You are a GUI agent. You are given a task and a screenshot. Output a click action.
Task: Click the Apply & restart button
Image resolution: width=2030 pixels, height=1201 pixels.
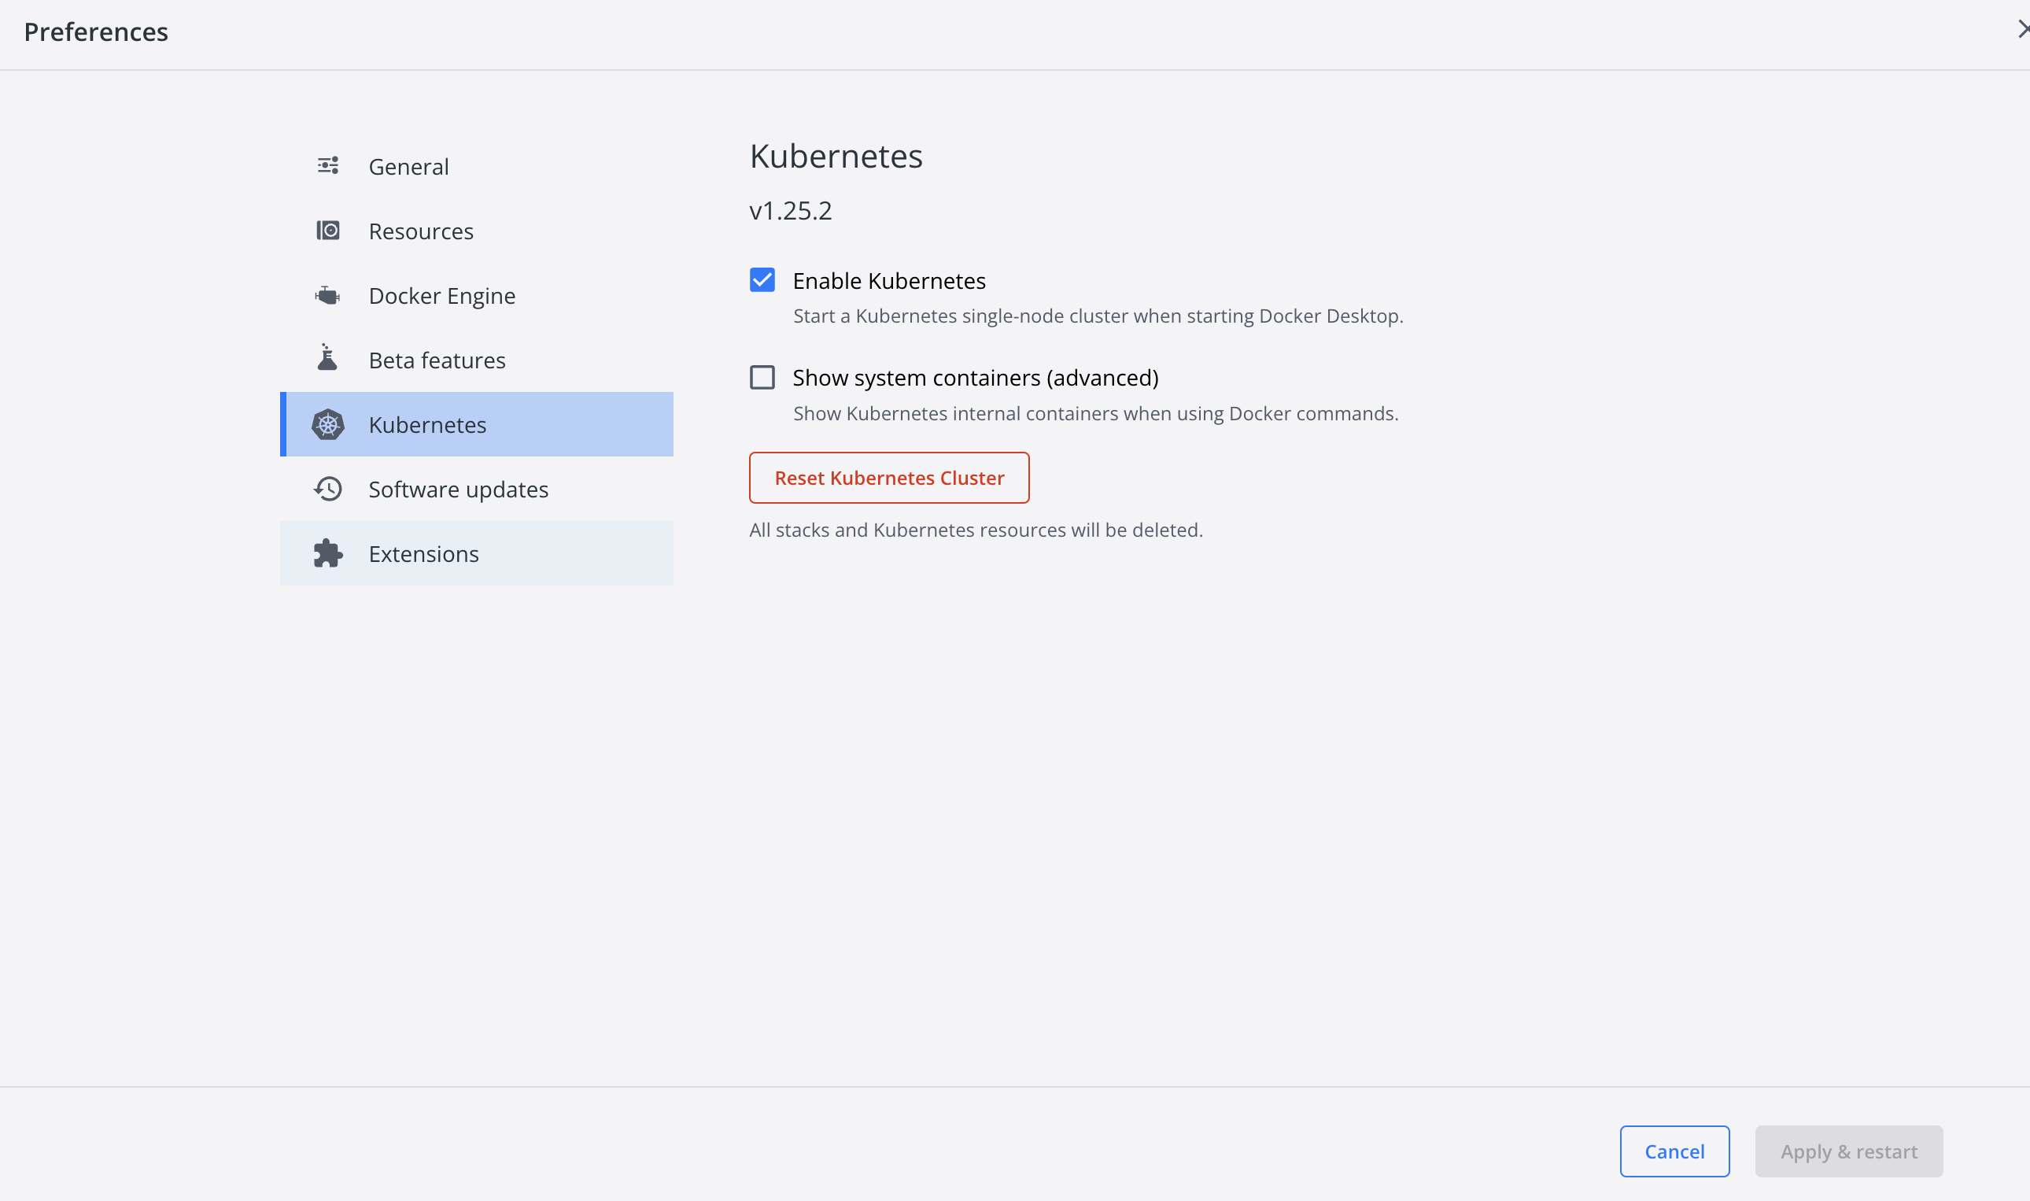click(1848, 1151)
